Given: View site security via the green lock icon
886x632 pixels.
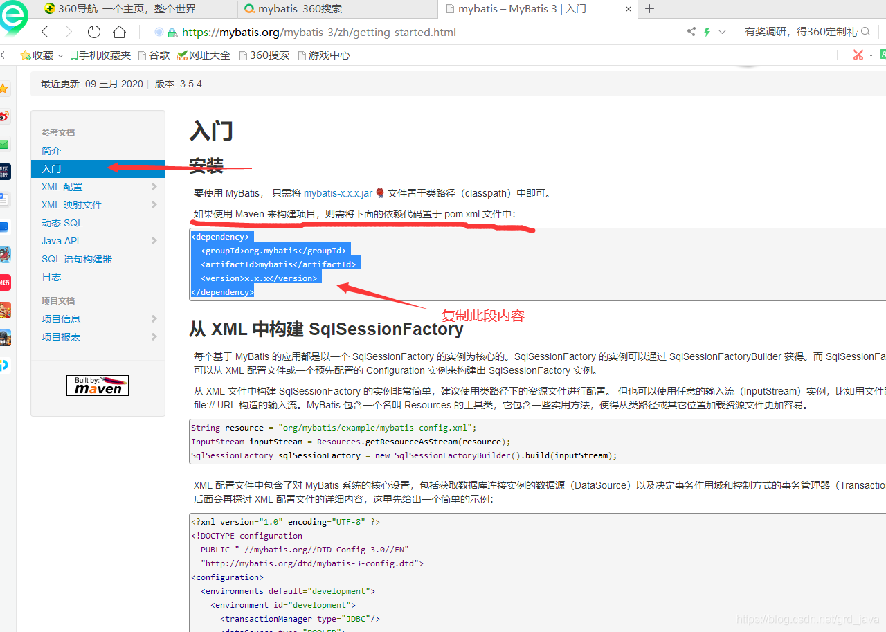Looking at the screenshot, I should click(172, 33).
